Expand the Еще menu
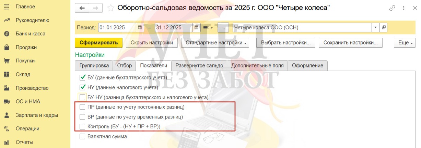Viewport: 421px width, 148px height. click(404, 43)
